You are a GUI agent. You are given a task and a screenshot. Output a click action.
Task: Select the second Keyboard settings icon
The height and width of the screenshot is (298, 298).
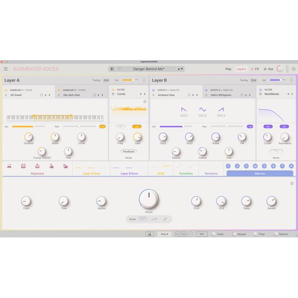pyautogui.click(x=23, y=166)
